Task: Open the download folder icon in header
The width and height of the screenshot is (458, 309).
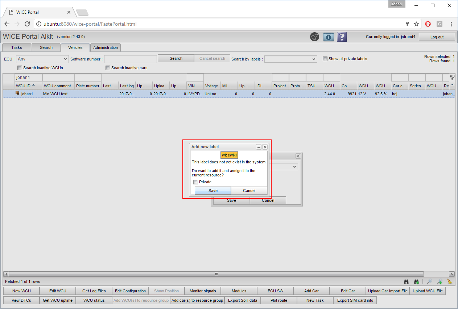Action: pyautogui.click(x=328, y=37)
